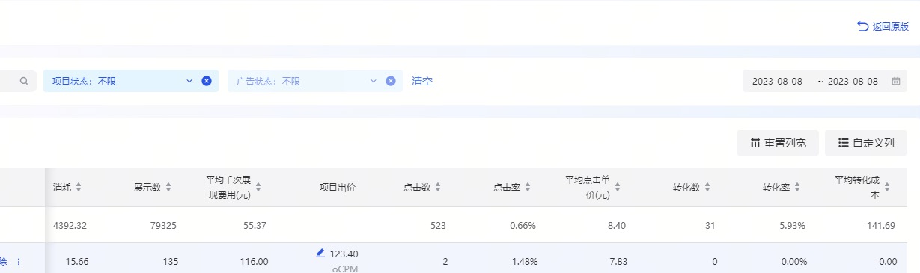Click the 重置列宽 button
Screen dimensions: 920x273
click(x=777, y=143)
